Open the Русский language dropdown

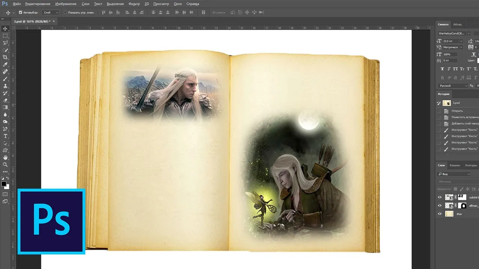[453, 86]
